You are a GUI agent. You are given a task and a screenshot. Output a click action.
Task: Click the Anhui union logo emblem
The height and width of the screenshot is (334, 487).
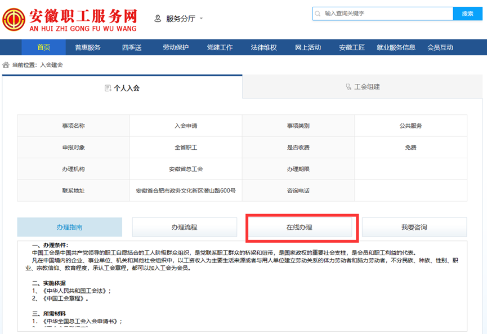pyautogui.click(x=13, y=19)
